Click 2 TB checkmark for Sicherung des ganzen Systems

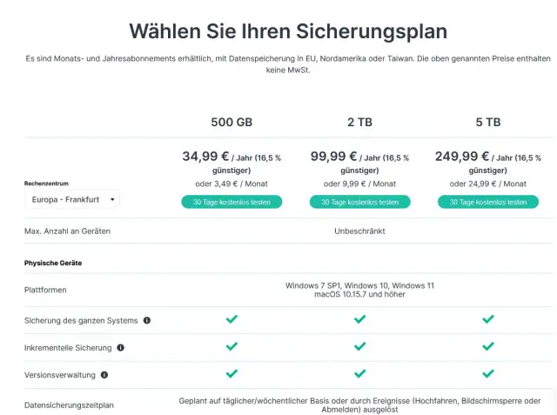point(359,319)
